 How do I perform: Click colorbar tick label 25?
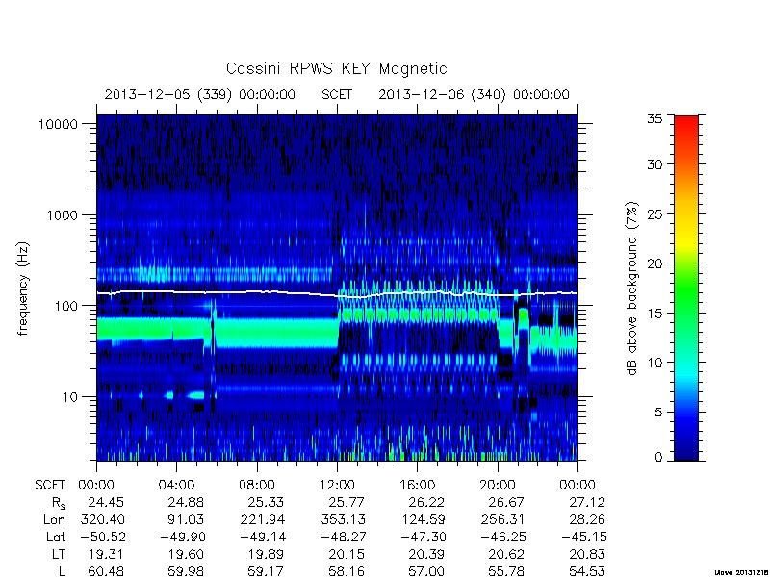pos(654,214)
